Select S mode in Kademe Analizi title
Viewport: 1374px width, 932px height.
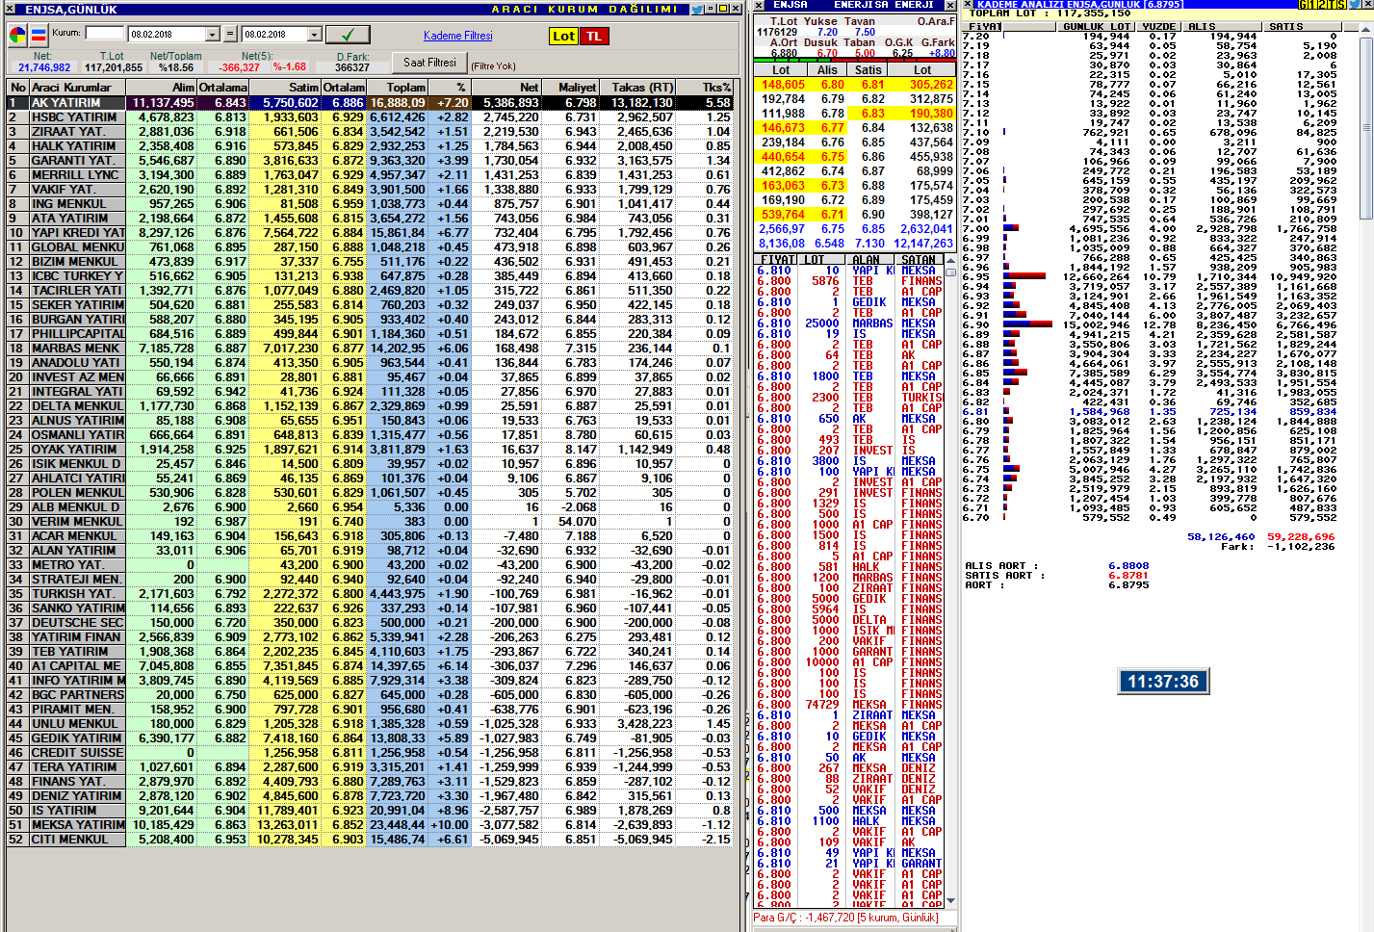[1341, 5]
